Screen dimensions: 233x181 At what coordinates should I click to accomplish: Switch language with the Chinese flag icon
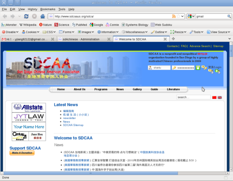point(214,97)
